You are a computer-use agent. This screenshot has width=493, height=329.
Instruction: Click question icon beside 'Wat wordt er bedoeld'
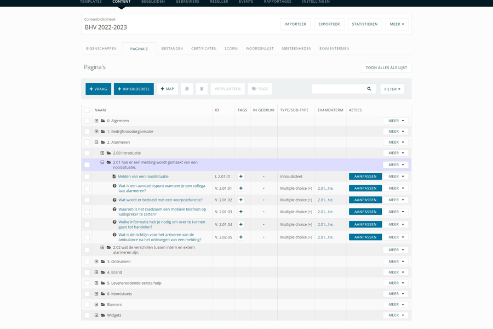click(114, 200)
